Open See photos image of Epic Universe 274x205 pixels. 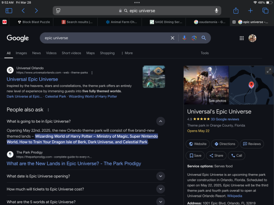(206, 85)
